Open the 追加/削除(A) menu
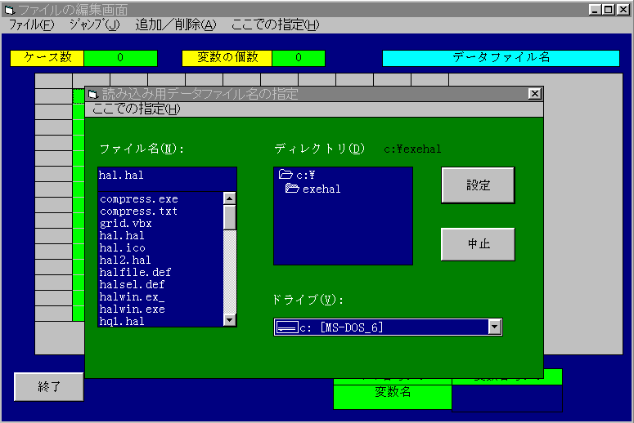The image size is (634, 423). click(x=176, y=25)
